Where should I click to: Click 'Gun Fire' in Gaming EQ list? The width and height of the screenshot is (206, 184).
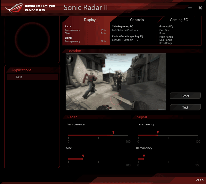[164, 30]
